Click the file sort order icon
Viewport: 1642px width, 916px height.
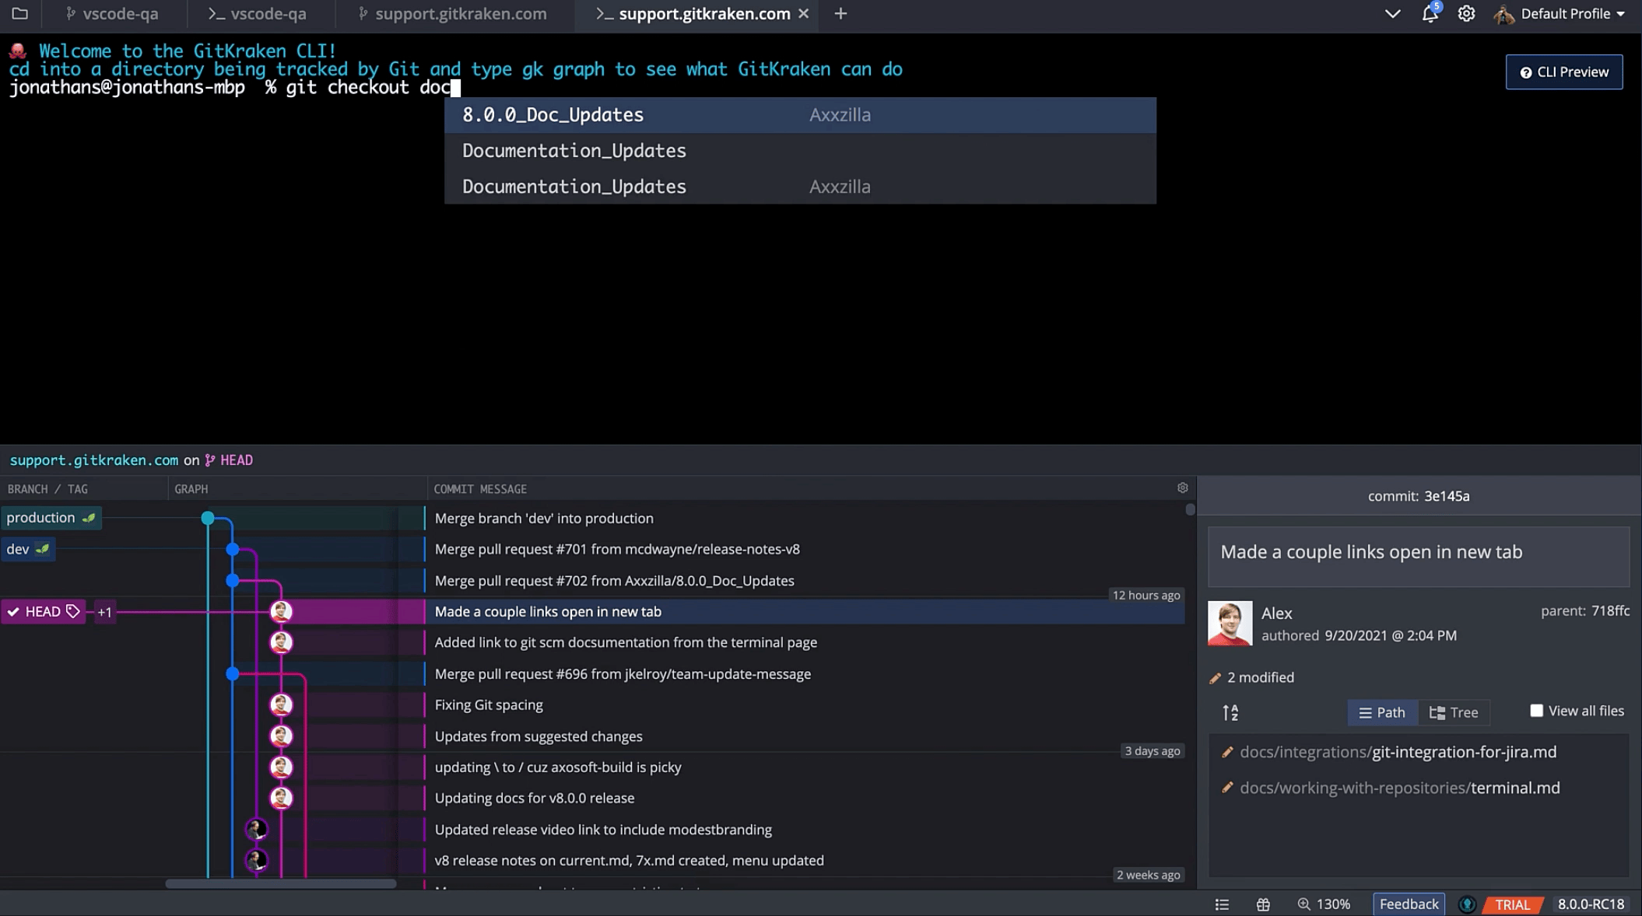click(x=1230, y=712)
